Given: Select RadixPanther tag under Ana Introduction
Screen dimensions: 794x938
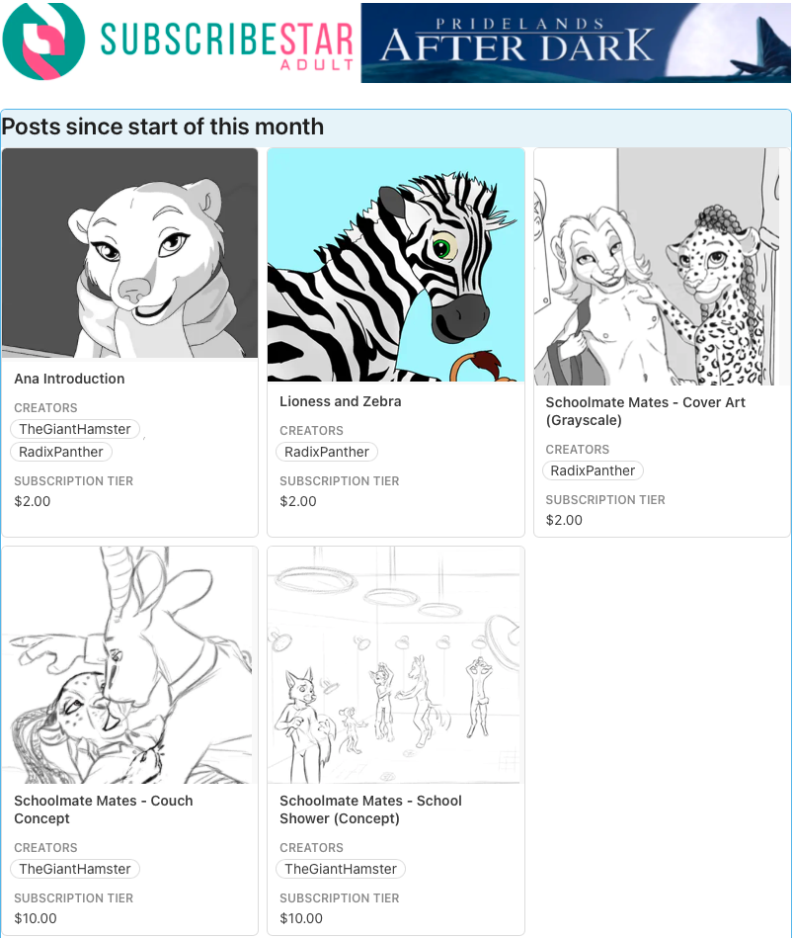Looking at the screenshot, I should [61, 452].
